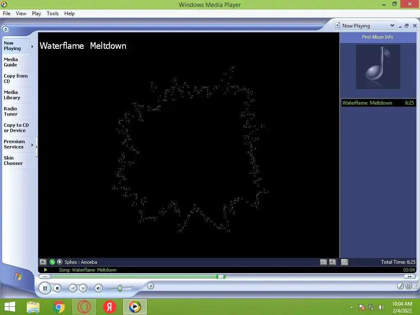Image resolution: width=420 pixels, height=315 pixels.
Task: Select Copy to CD or Device
Action: 16,128
